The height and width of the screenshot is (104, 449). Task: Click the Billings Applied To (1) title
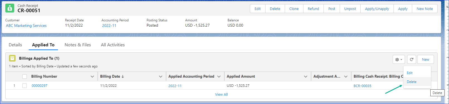39,58
